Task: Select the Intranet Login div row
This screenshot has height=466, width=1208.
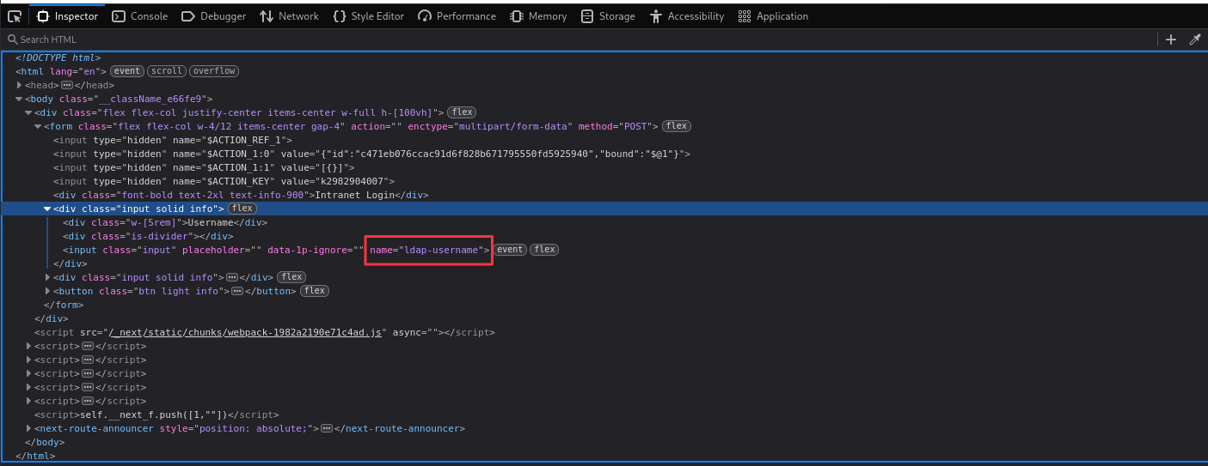Action: (604, 195)
